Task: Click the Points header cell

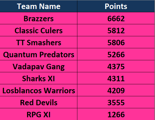Action: pos(116,6)
